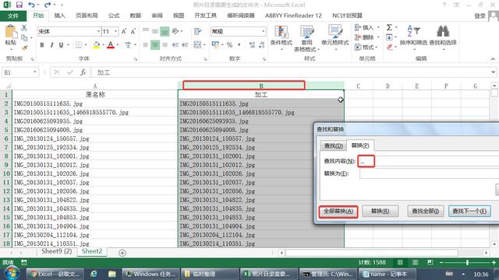
Task: Increase font size with larger A
Action: coord(124,31)
